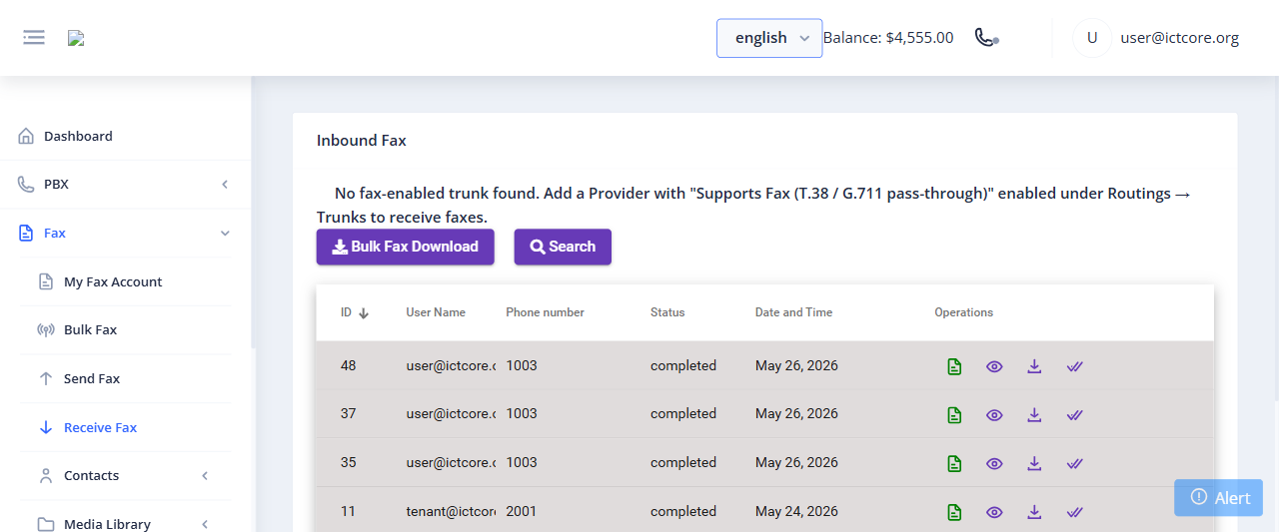Click ID 48 table cell
Viewport: 1279px width, 532px height.
pyautogui.click(x=348, y=365)
